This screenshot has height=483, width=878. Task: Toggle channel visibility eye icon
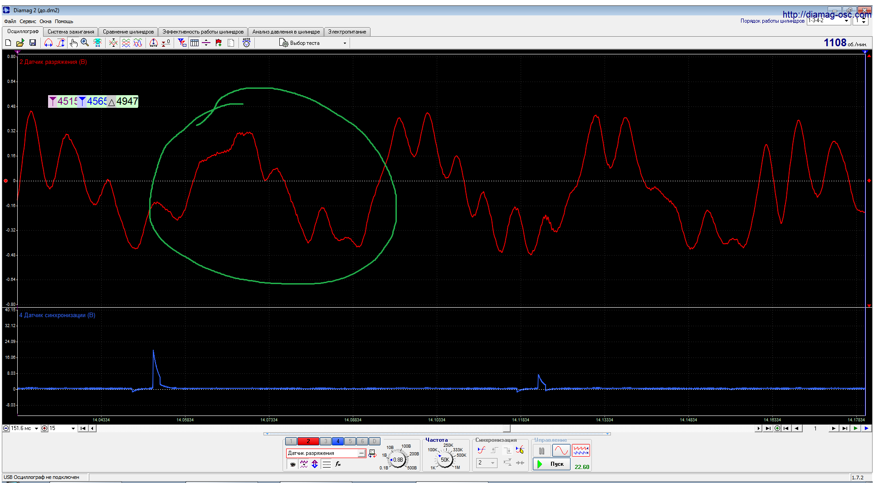coord(293,464)
